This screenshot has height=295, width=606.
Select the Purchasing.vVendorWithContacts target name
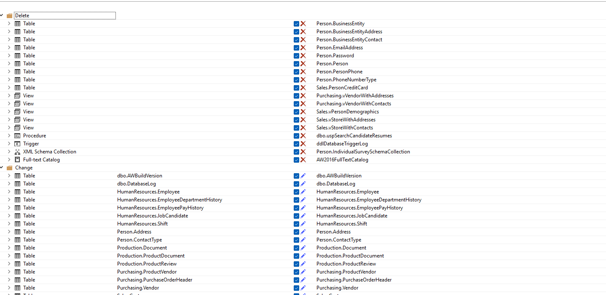(x=354, y=104)
